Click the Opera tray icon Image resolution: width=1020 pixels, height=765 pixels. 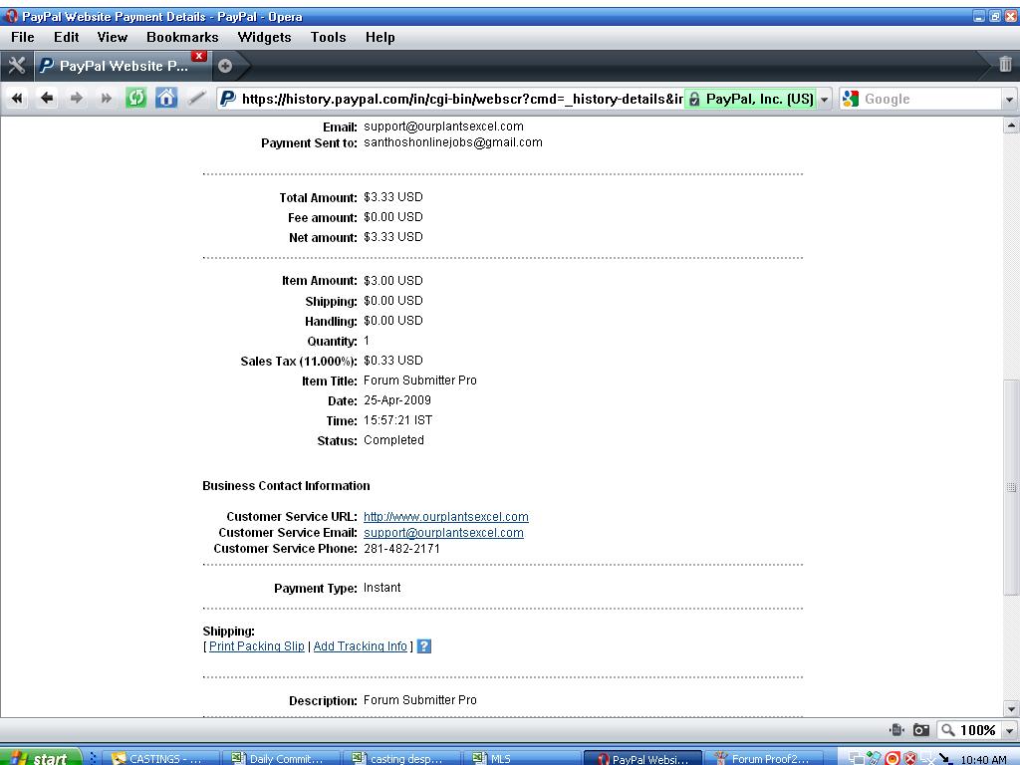pos(892,758)
